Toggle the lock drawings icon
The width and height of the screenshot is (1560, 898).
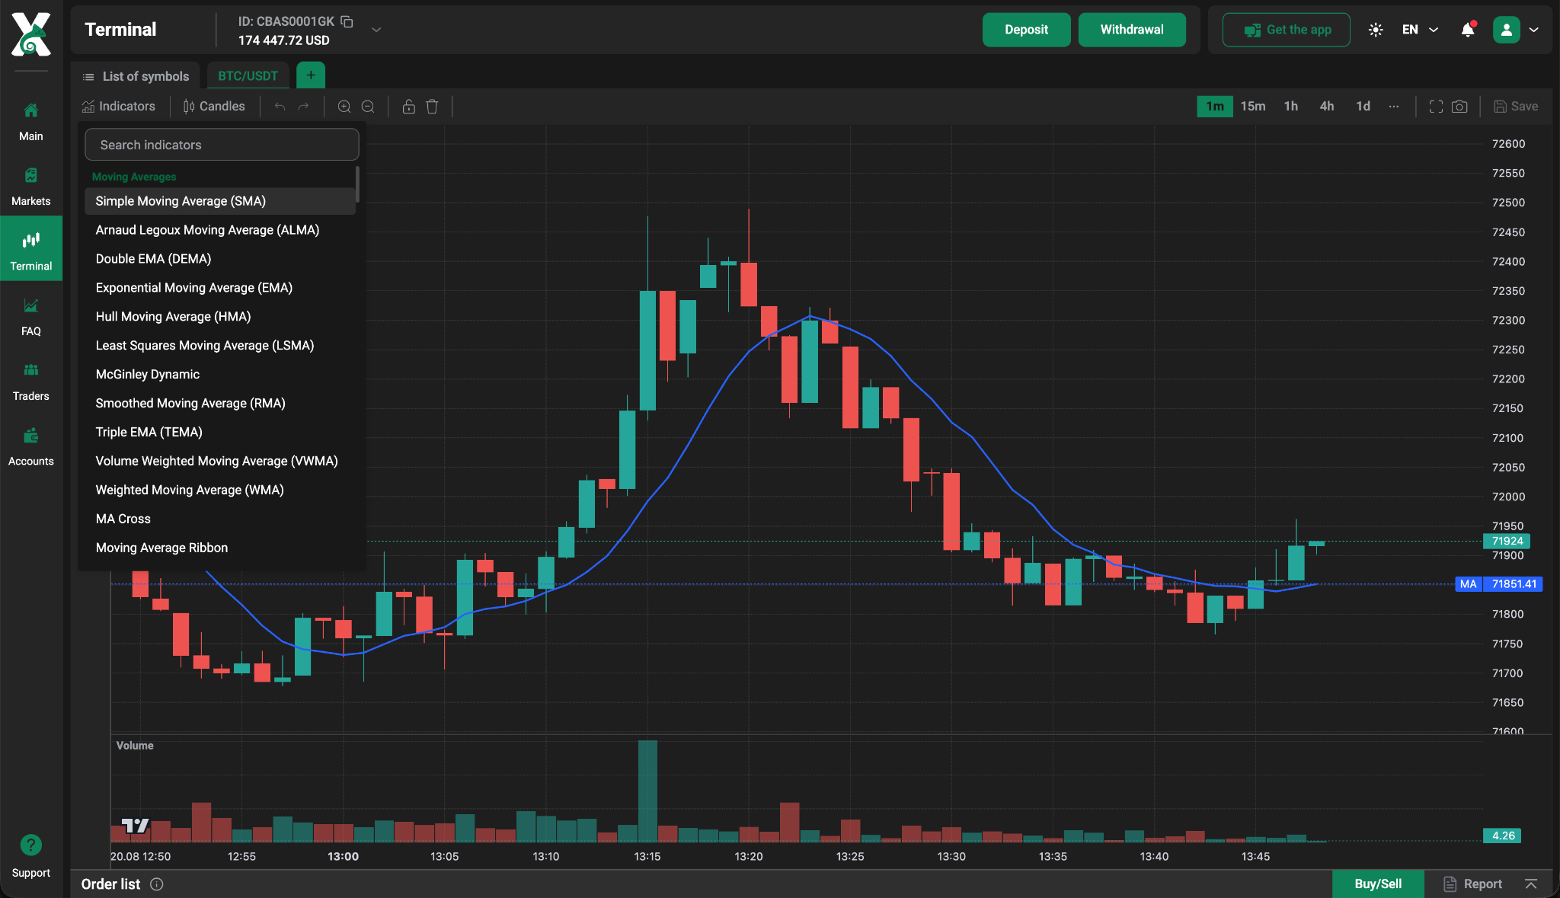(x=409, y=107)
